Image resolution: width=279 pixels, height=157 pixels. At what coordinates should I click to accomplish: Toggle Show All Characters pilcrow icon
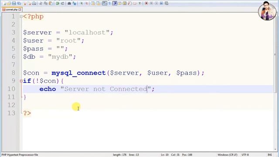click(109, 3)
